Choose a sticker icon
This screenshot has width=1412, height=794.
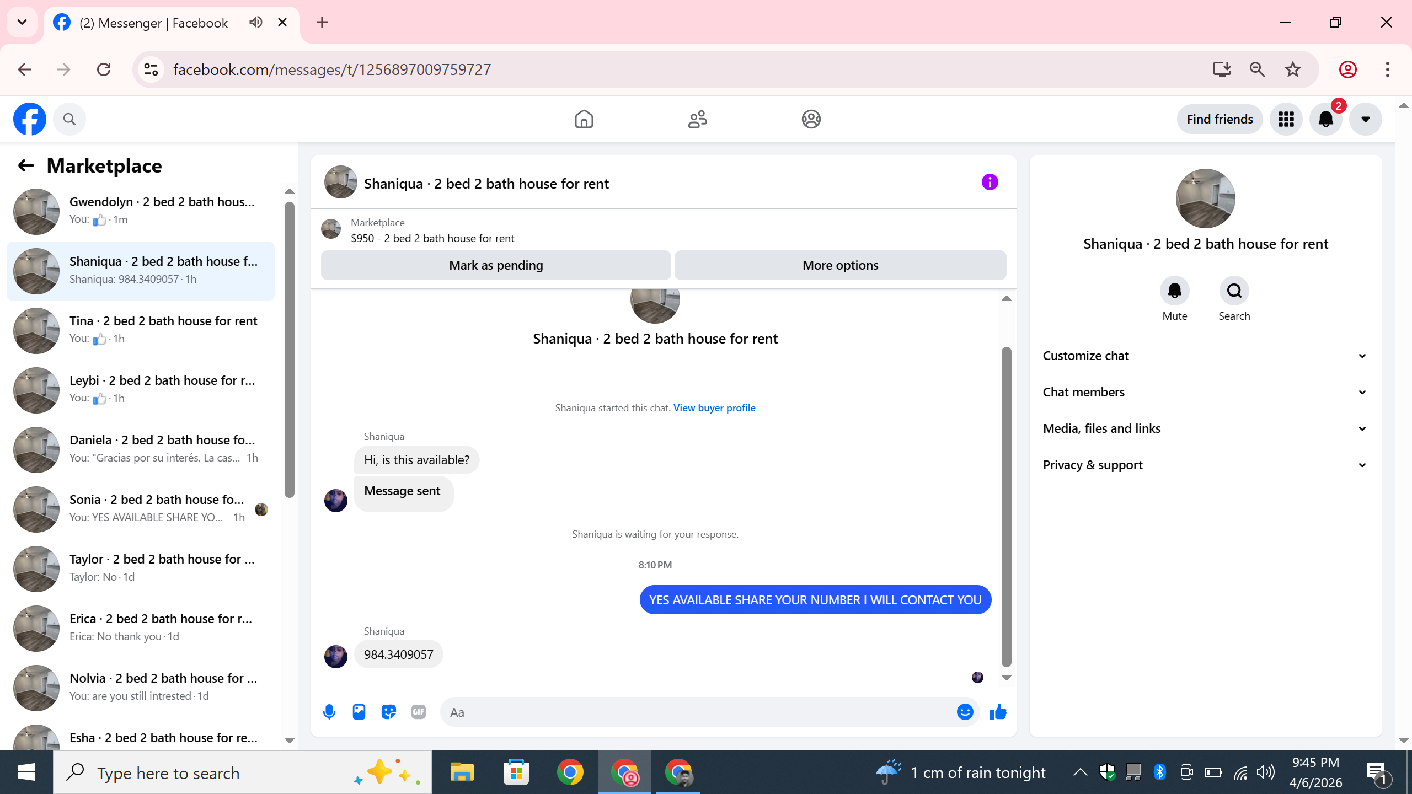389,712
